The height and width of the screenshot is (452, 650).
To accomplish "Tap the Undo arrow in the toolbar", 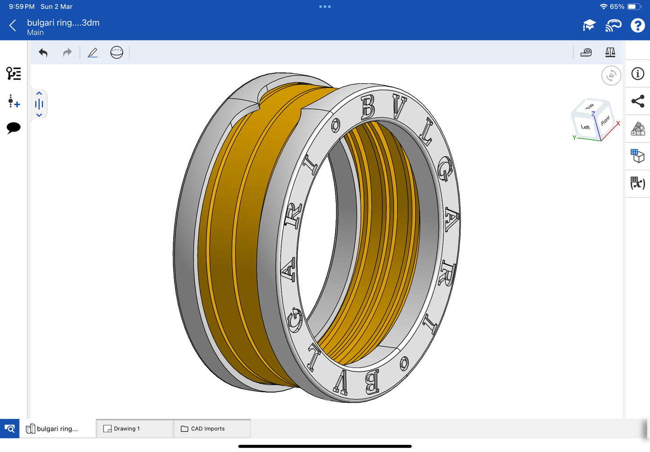I will click(x=43, y=53).
